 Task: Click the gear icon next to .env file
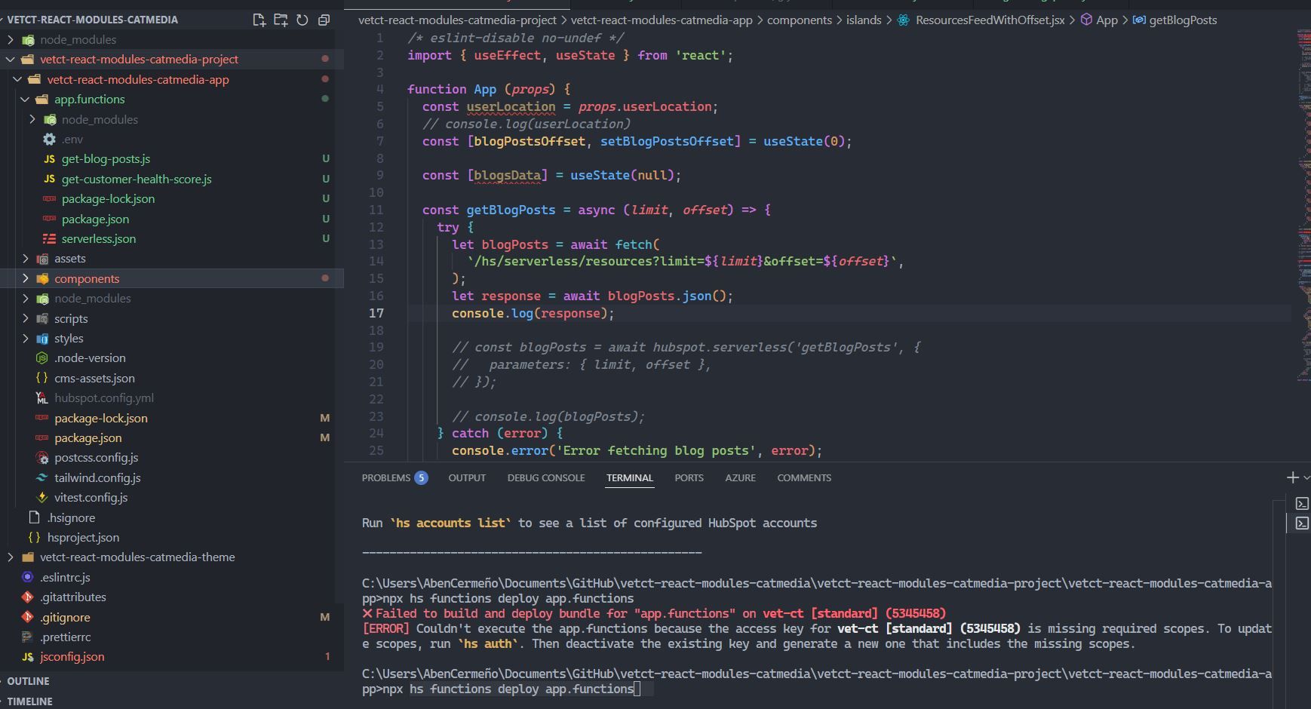[x=48, y=139]
